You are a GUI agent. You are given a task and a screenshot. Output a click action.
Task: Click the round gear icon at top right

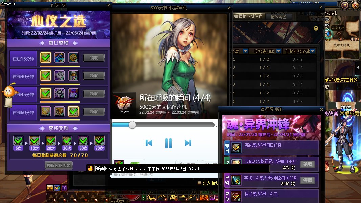(x=344, y=5)
